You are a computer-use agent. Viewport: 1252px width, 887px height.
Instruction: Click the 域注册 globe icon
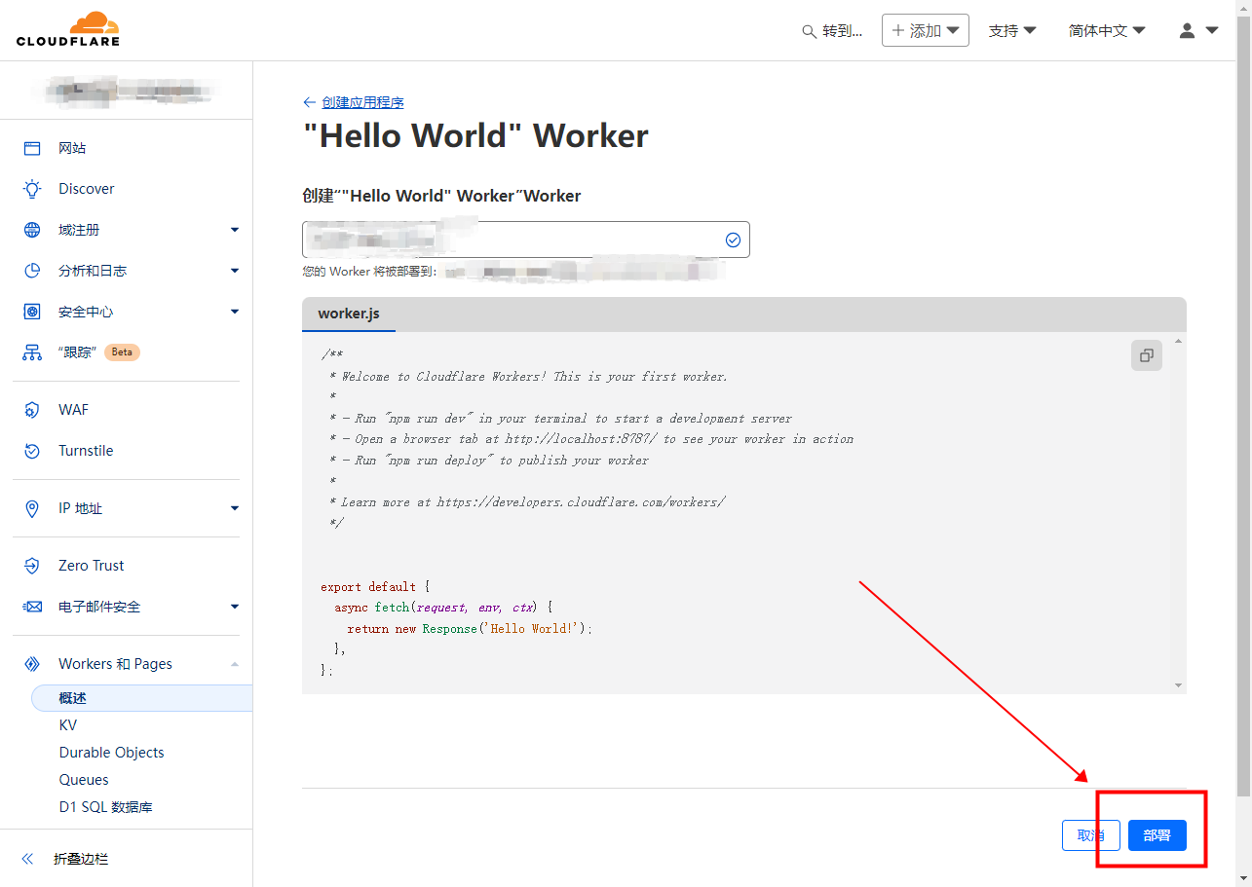pos(32,230)
